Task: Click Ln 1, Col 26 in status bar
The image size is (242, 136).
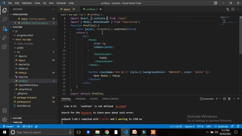Action: point(176,127)
